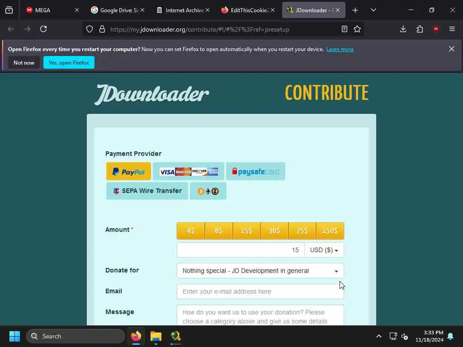463x347 pixels.
Task: Open Firefox application menu
Action: [x=452, y=29]
